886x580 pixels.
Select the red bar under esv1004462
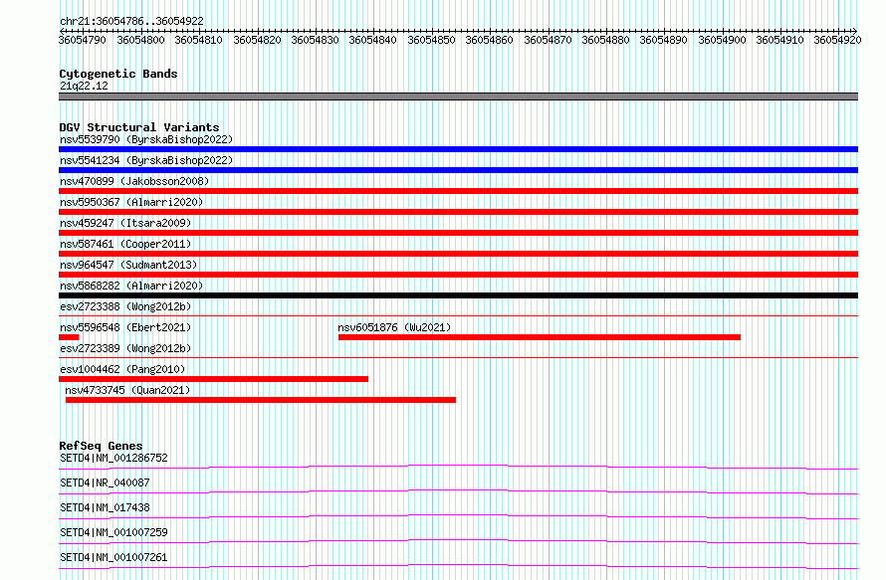pos(214,379)
